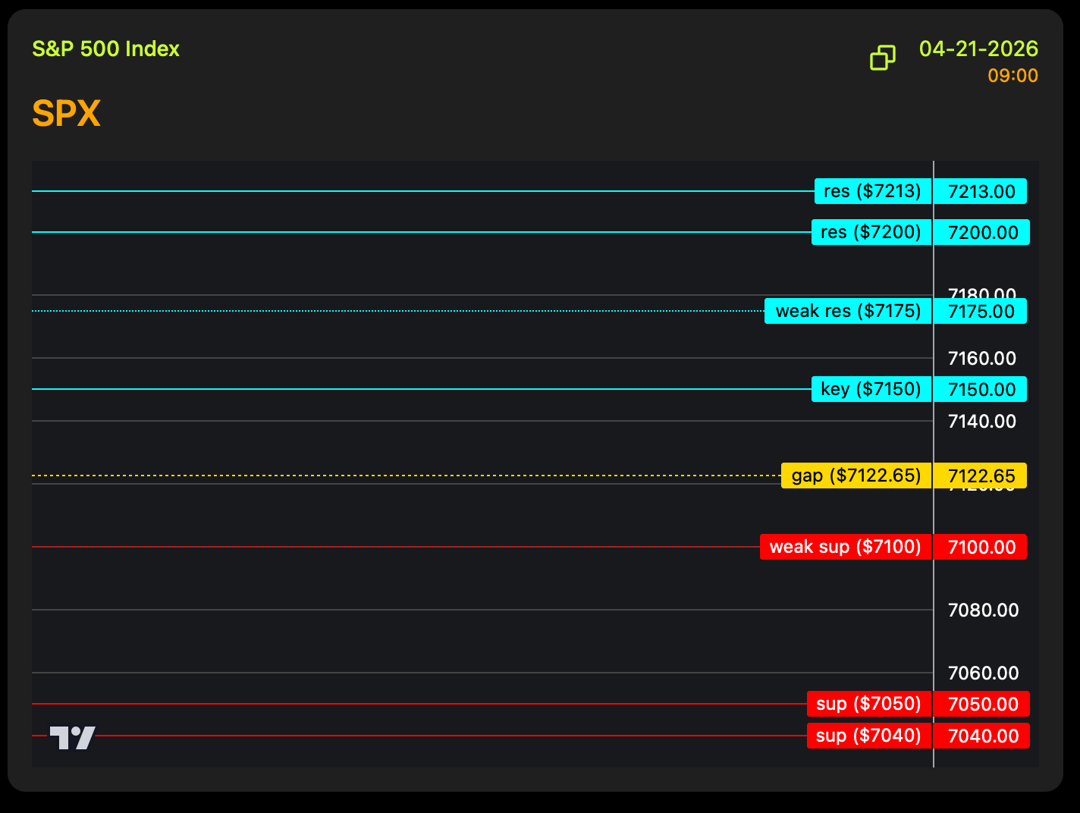Select the res ($7200) level label

coord(871,232)
